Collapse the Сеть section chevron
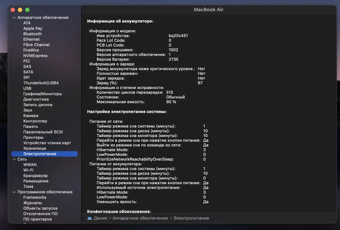The image size is (340, 230). pos(14,159)
